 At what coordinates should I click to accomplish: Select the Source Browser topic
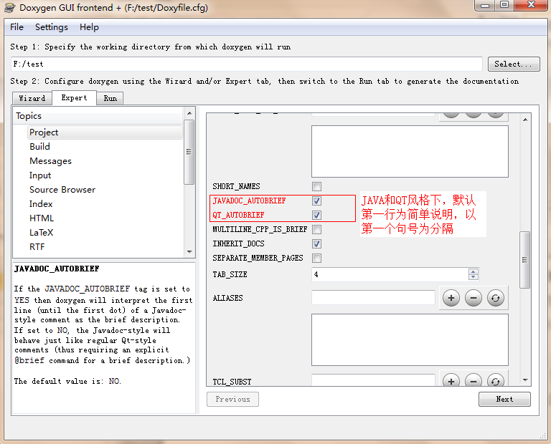point(62,190)
